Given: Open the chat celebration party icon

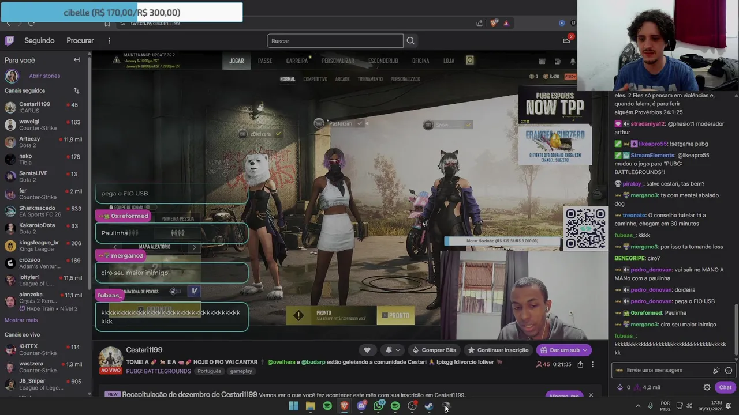Looking at the screenshot, I should 716,371.
